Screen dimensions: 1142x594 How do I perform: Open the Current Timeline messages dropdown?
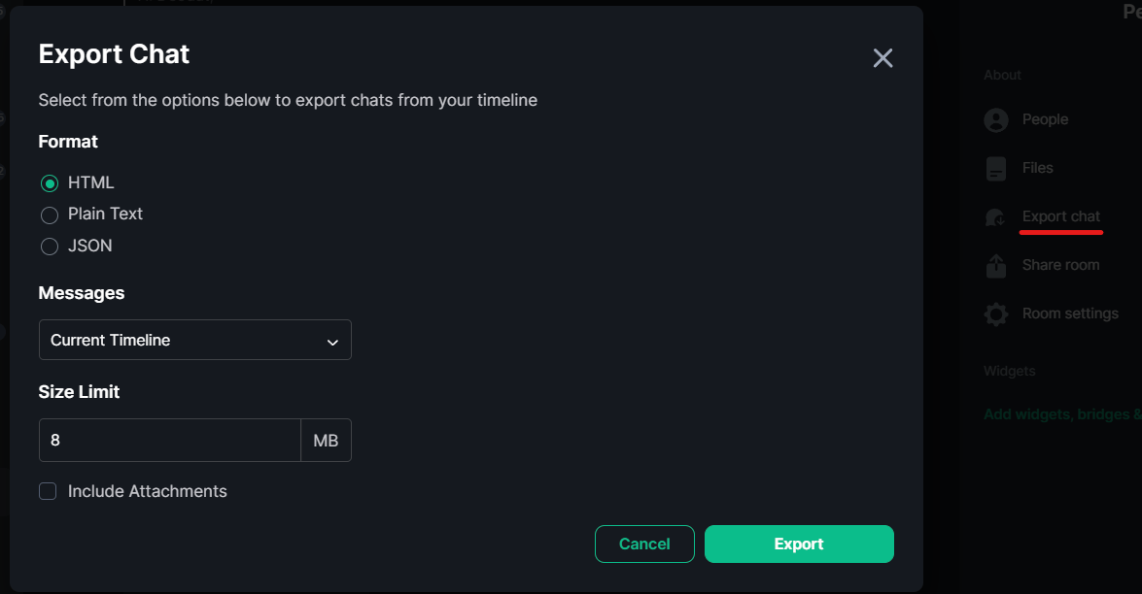pyautogui.click(x=195, y=340)
